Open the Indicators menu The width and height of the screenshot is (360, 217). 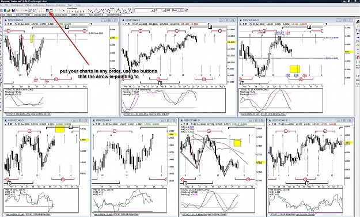coord(39,5)
